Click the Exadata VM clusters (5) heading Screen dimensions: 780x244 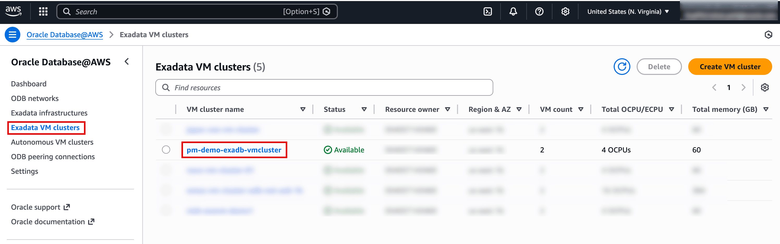210,67
